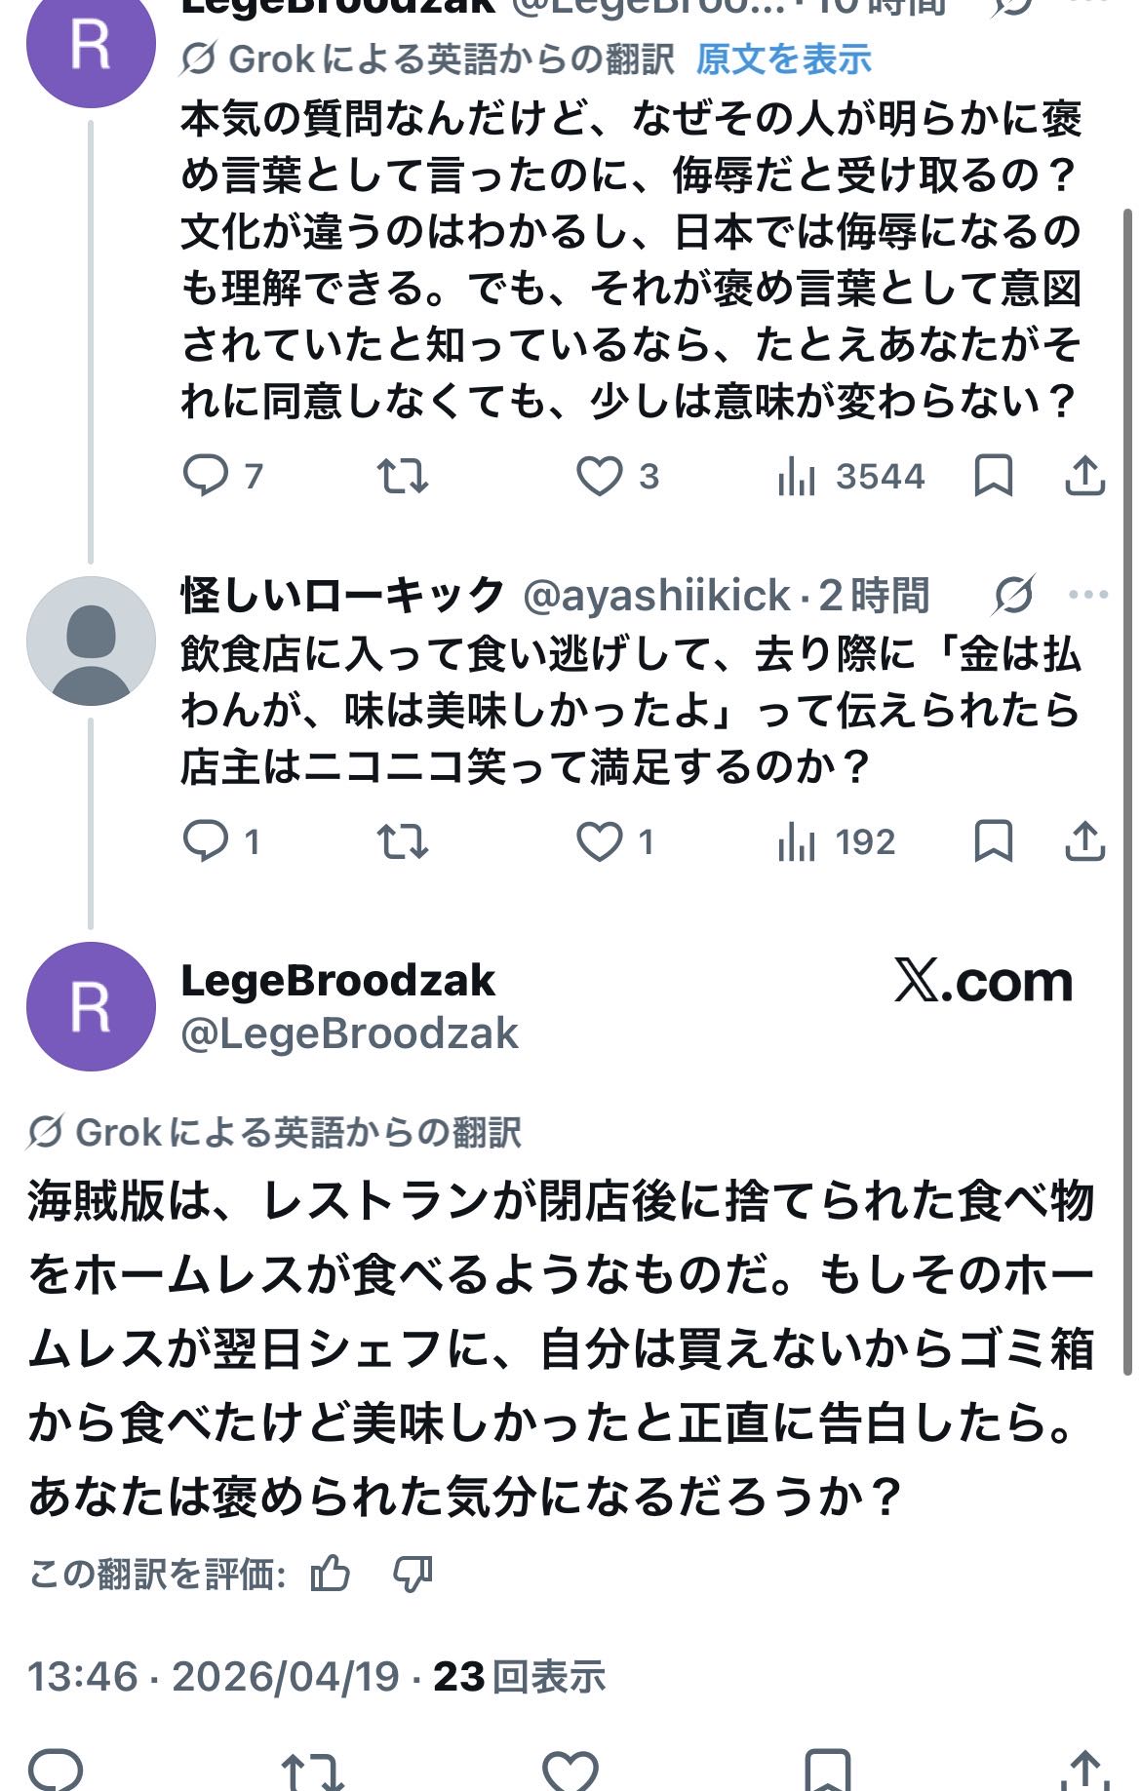Tap the purple R avatar of main post
Viewport: 1141px width, 1791px height.
pos(91,1006)
